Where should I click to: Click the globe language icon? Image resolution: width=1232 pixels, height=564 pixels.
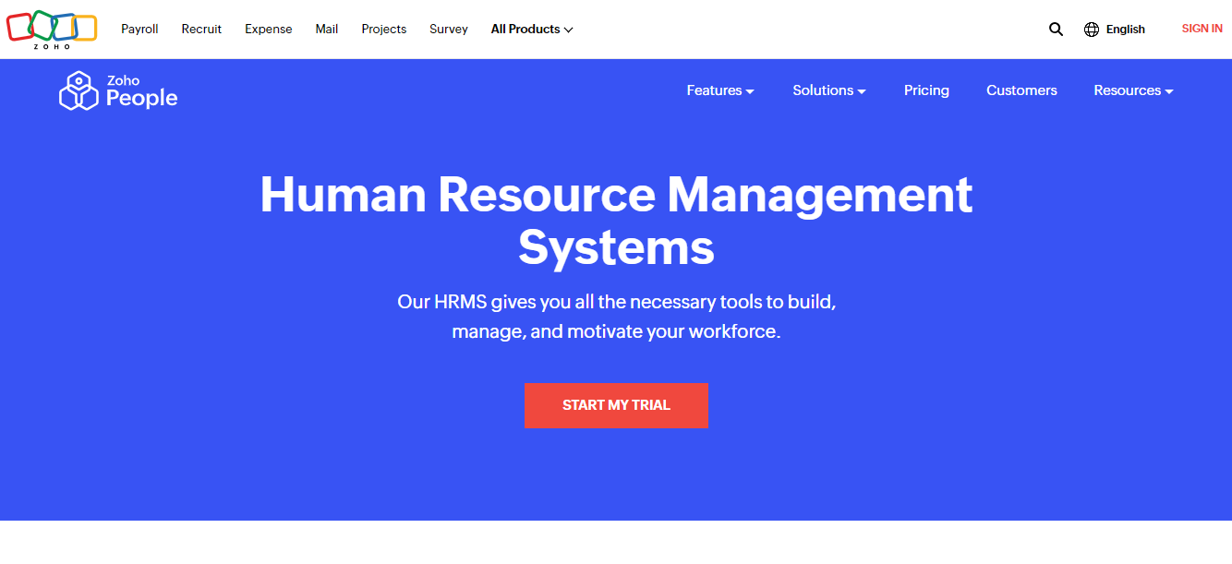click(1091, 30)
